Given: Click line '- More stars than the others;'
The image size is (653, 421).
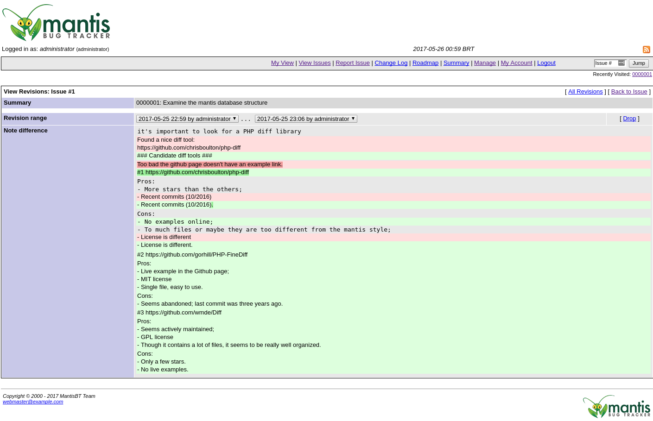Looking at the screenshot, I should pyautogui.click(x=190, y=189).
